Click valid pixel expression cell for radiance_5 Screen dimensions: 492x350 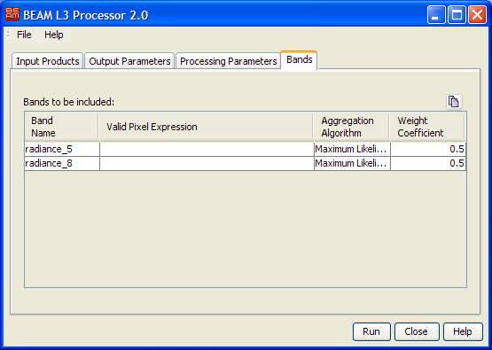click(x=207, y=149)
